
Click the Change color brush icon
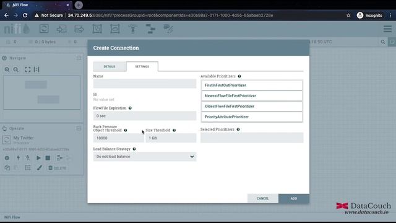(x=39, y=168)
